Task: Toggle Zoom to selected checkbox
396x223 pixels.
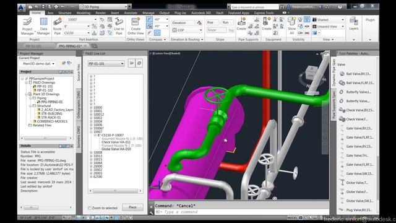Action: click(x=90, y=208)
